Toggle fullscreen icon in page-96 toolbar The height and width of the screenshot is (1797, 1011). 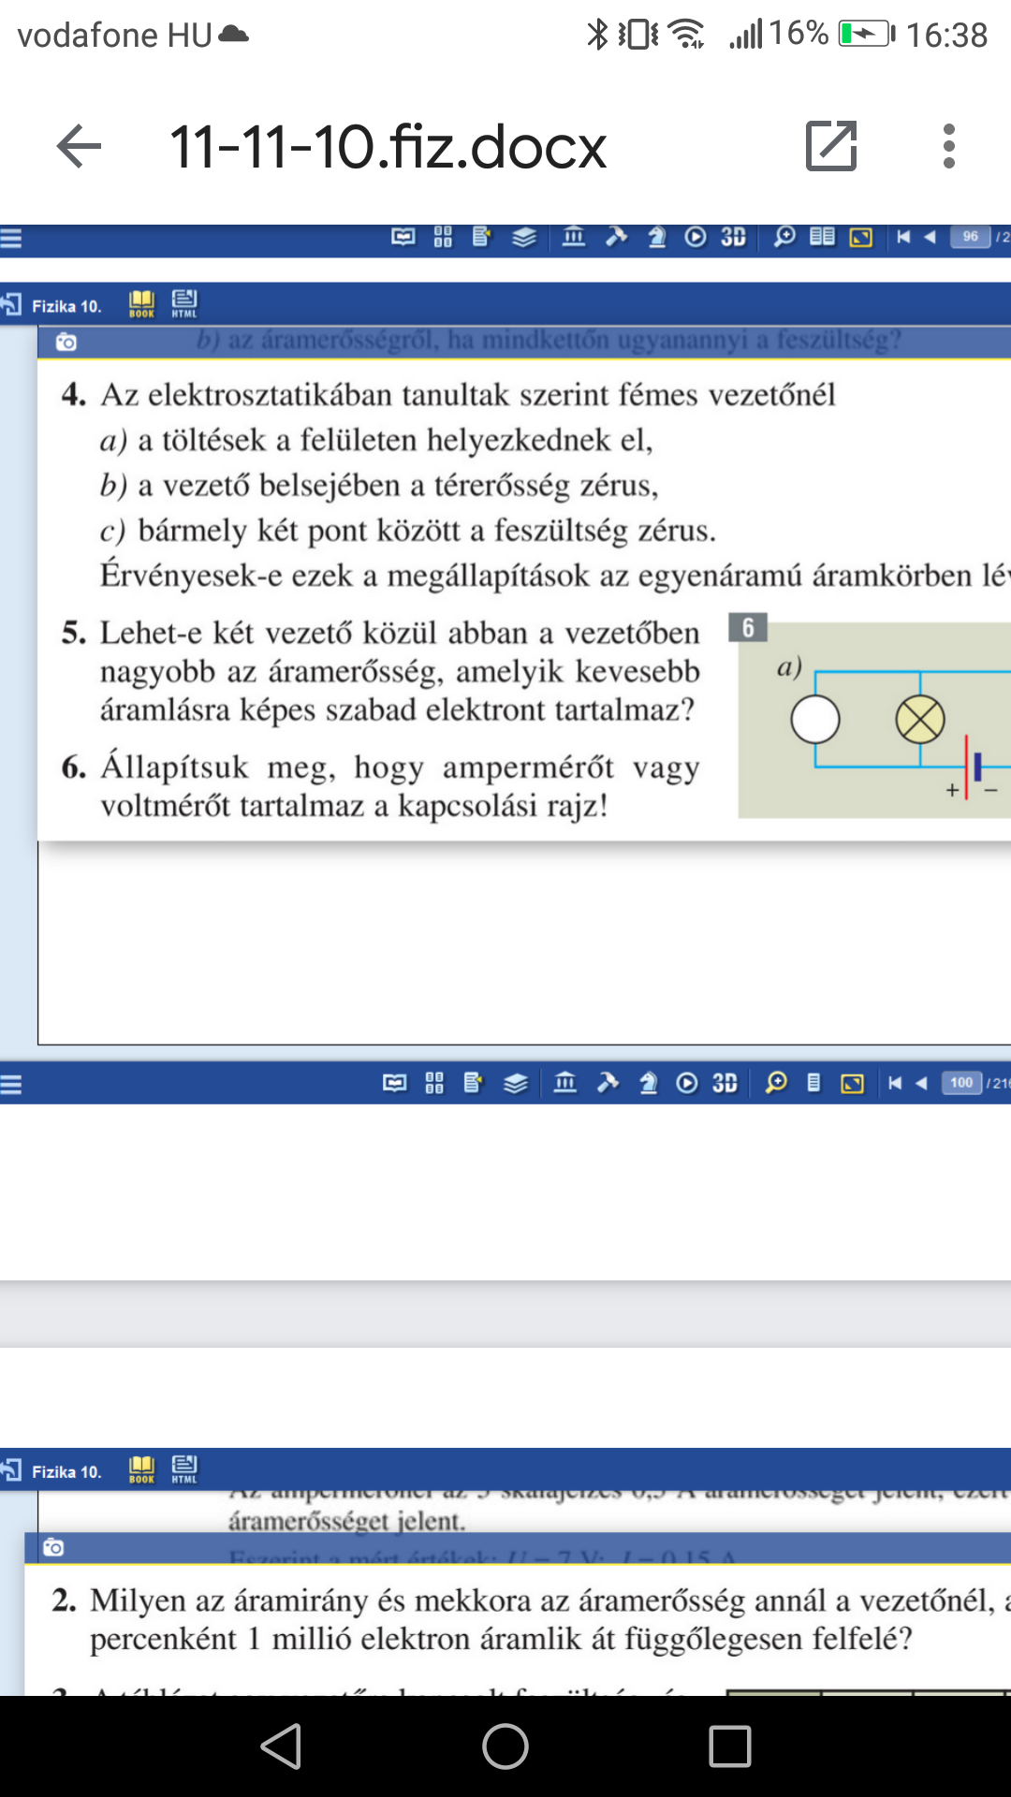click(860, 237)
